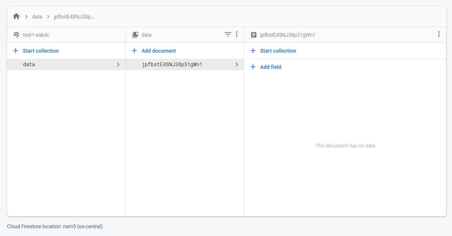Expand chevron on jpfbstE4SNJ38p31gWn1 document row
This screenshot has height=236, width=452.
(237, 65)
